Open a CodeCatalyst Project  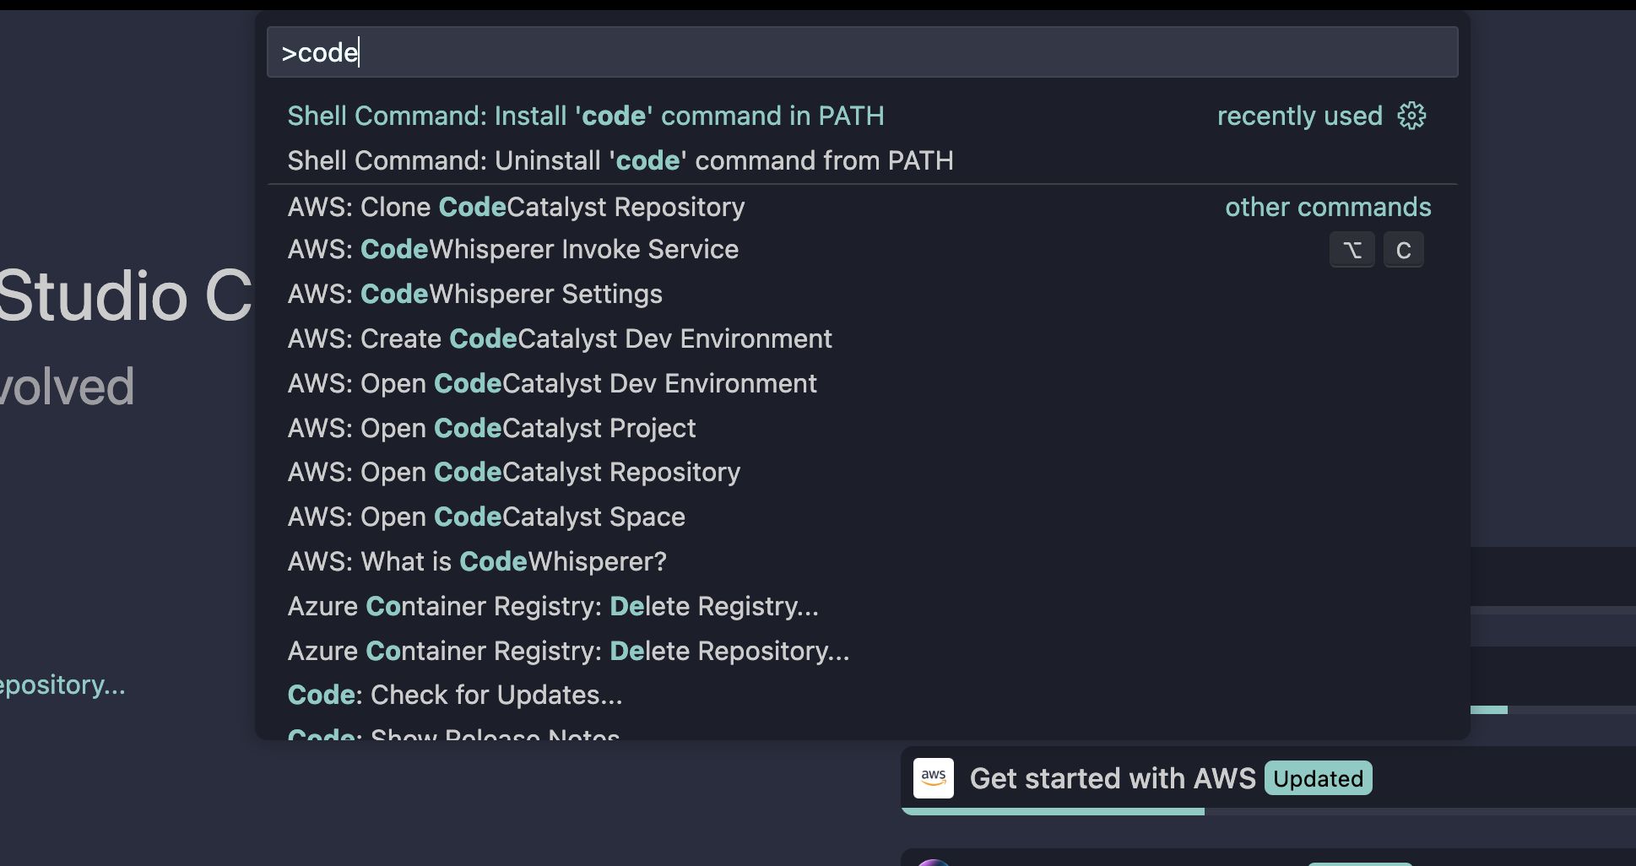coord(492,428)
